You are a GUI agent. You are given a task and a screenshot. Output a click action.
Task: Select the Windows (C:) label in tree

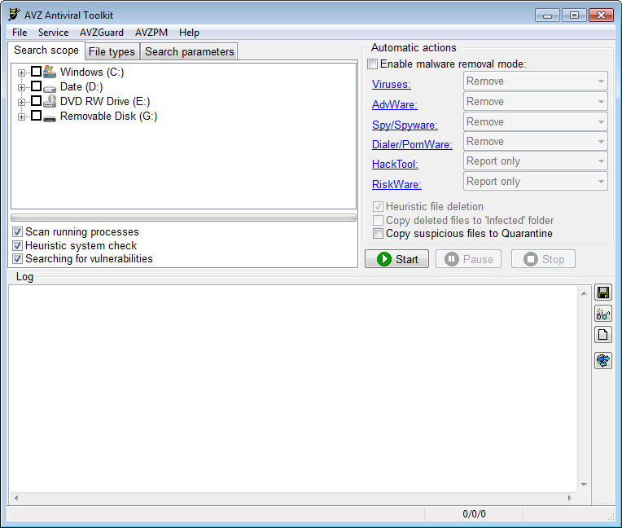click(92, 72)
